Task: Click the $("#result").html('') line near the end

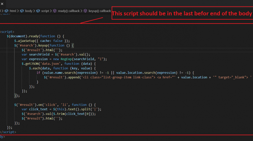Action: click(42, 119)
